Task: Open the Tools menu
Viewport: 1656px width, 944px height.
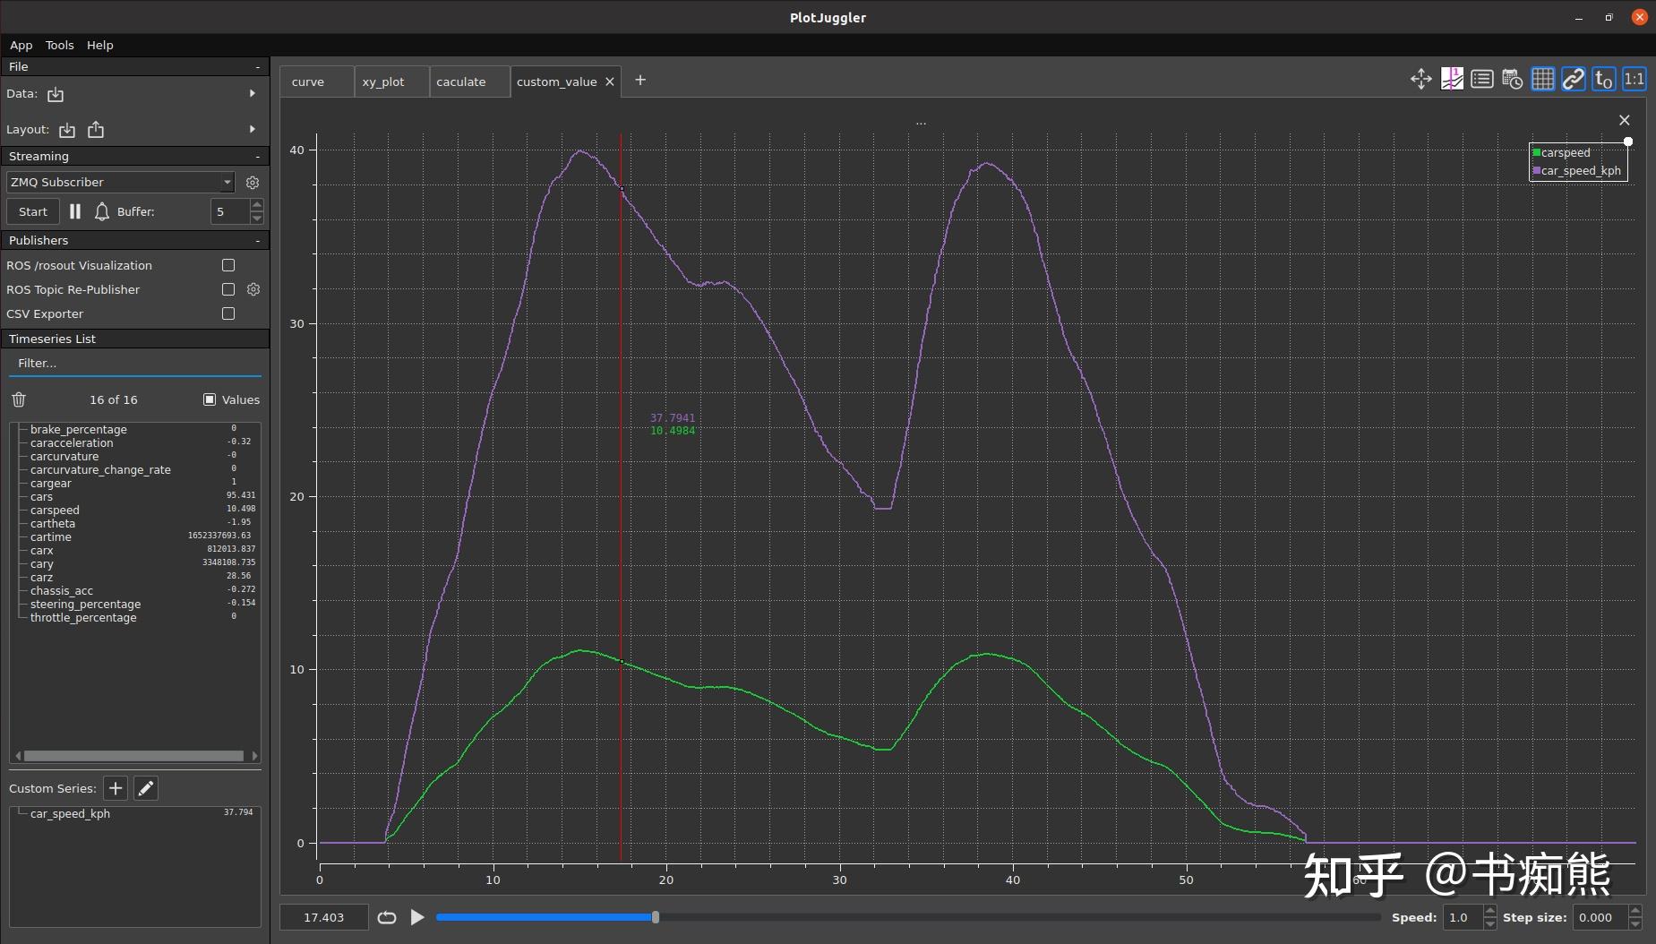Action: coord(59,45)
